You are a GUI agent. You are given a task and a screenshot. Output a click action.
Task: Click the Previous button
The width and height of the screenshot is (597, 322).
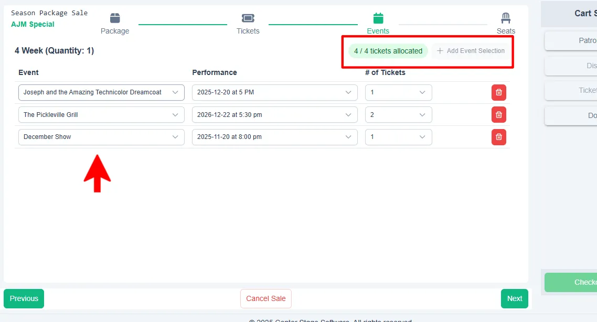(x=24, y=299)
